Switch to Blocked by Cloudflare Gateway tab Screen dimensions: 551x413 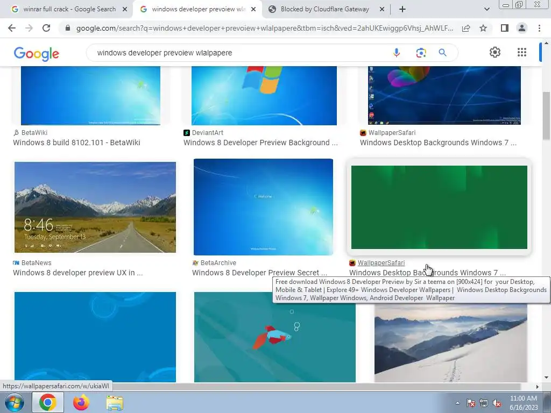click(324, 9)
